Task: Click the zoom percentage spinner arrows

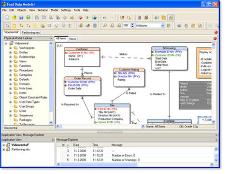Action: click(132, 26)
